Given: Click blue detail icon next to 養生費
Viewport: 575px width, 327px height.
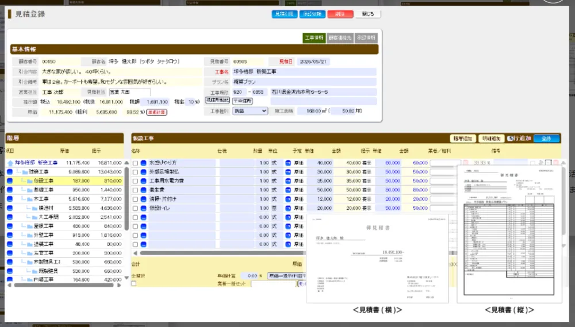Looking at the screenshot, I should 143,190.
